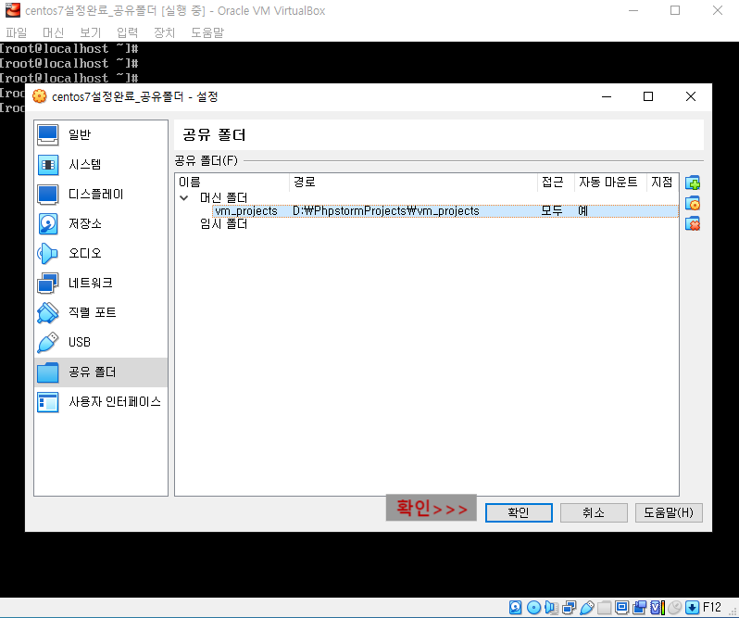Open the 직렬 포트 settings category
Viewport: 739px width, 618px height.
click(x=100, y=313)
